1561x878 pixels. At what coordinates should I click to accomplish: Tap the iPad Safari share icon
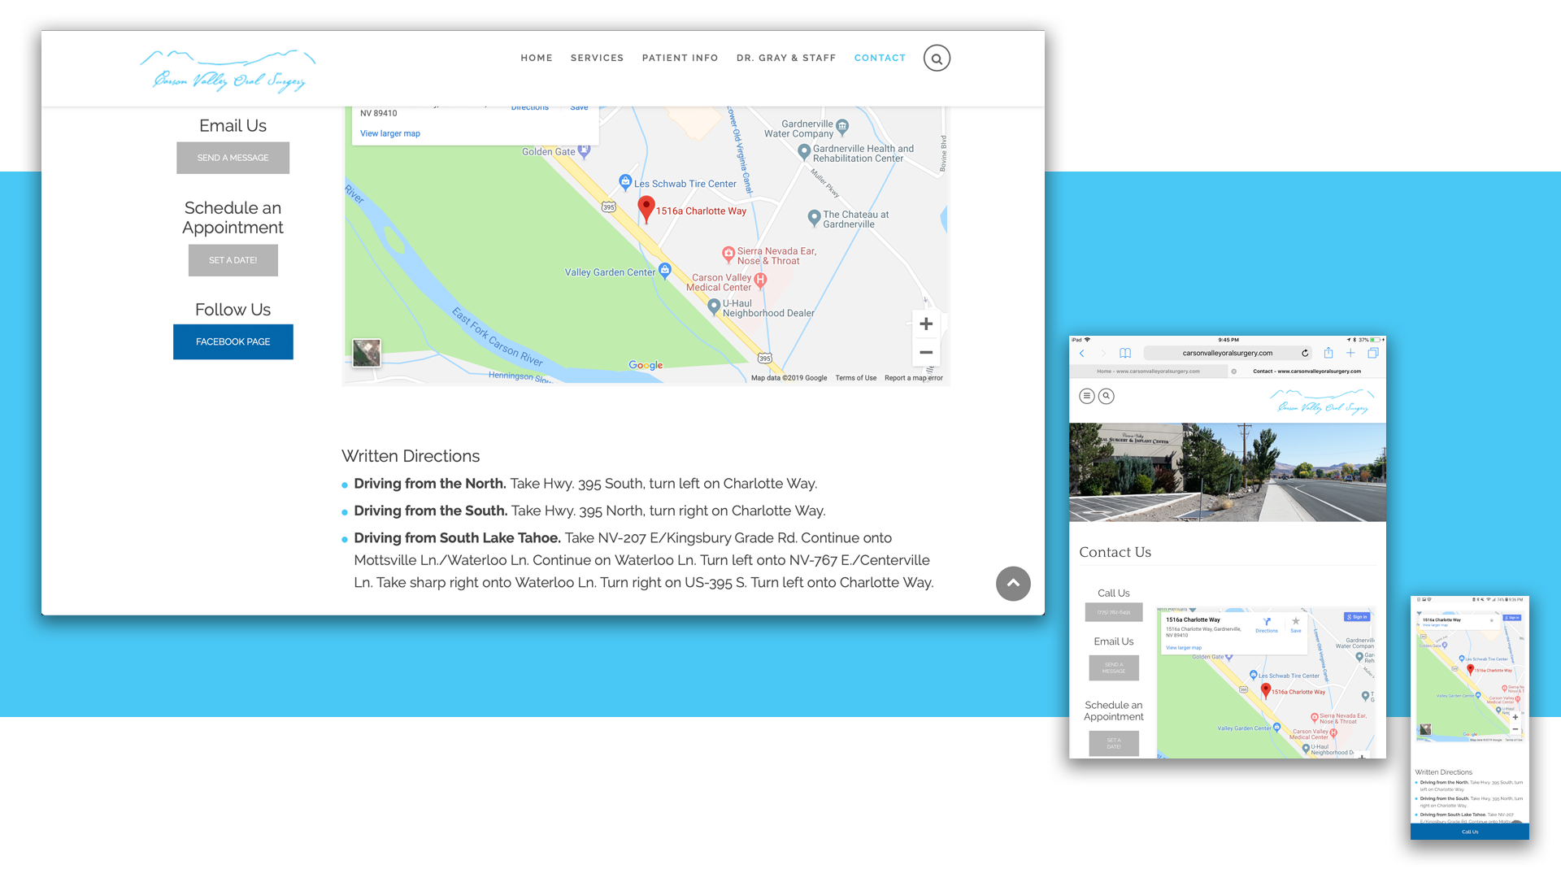point(1328,353)
